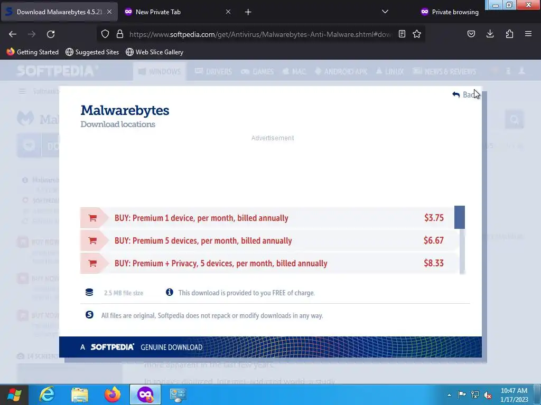Click the download list scrollbar thumb
Screen dimensions: 541x405
(460, 217)
